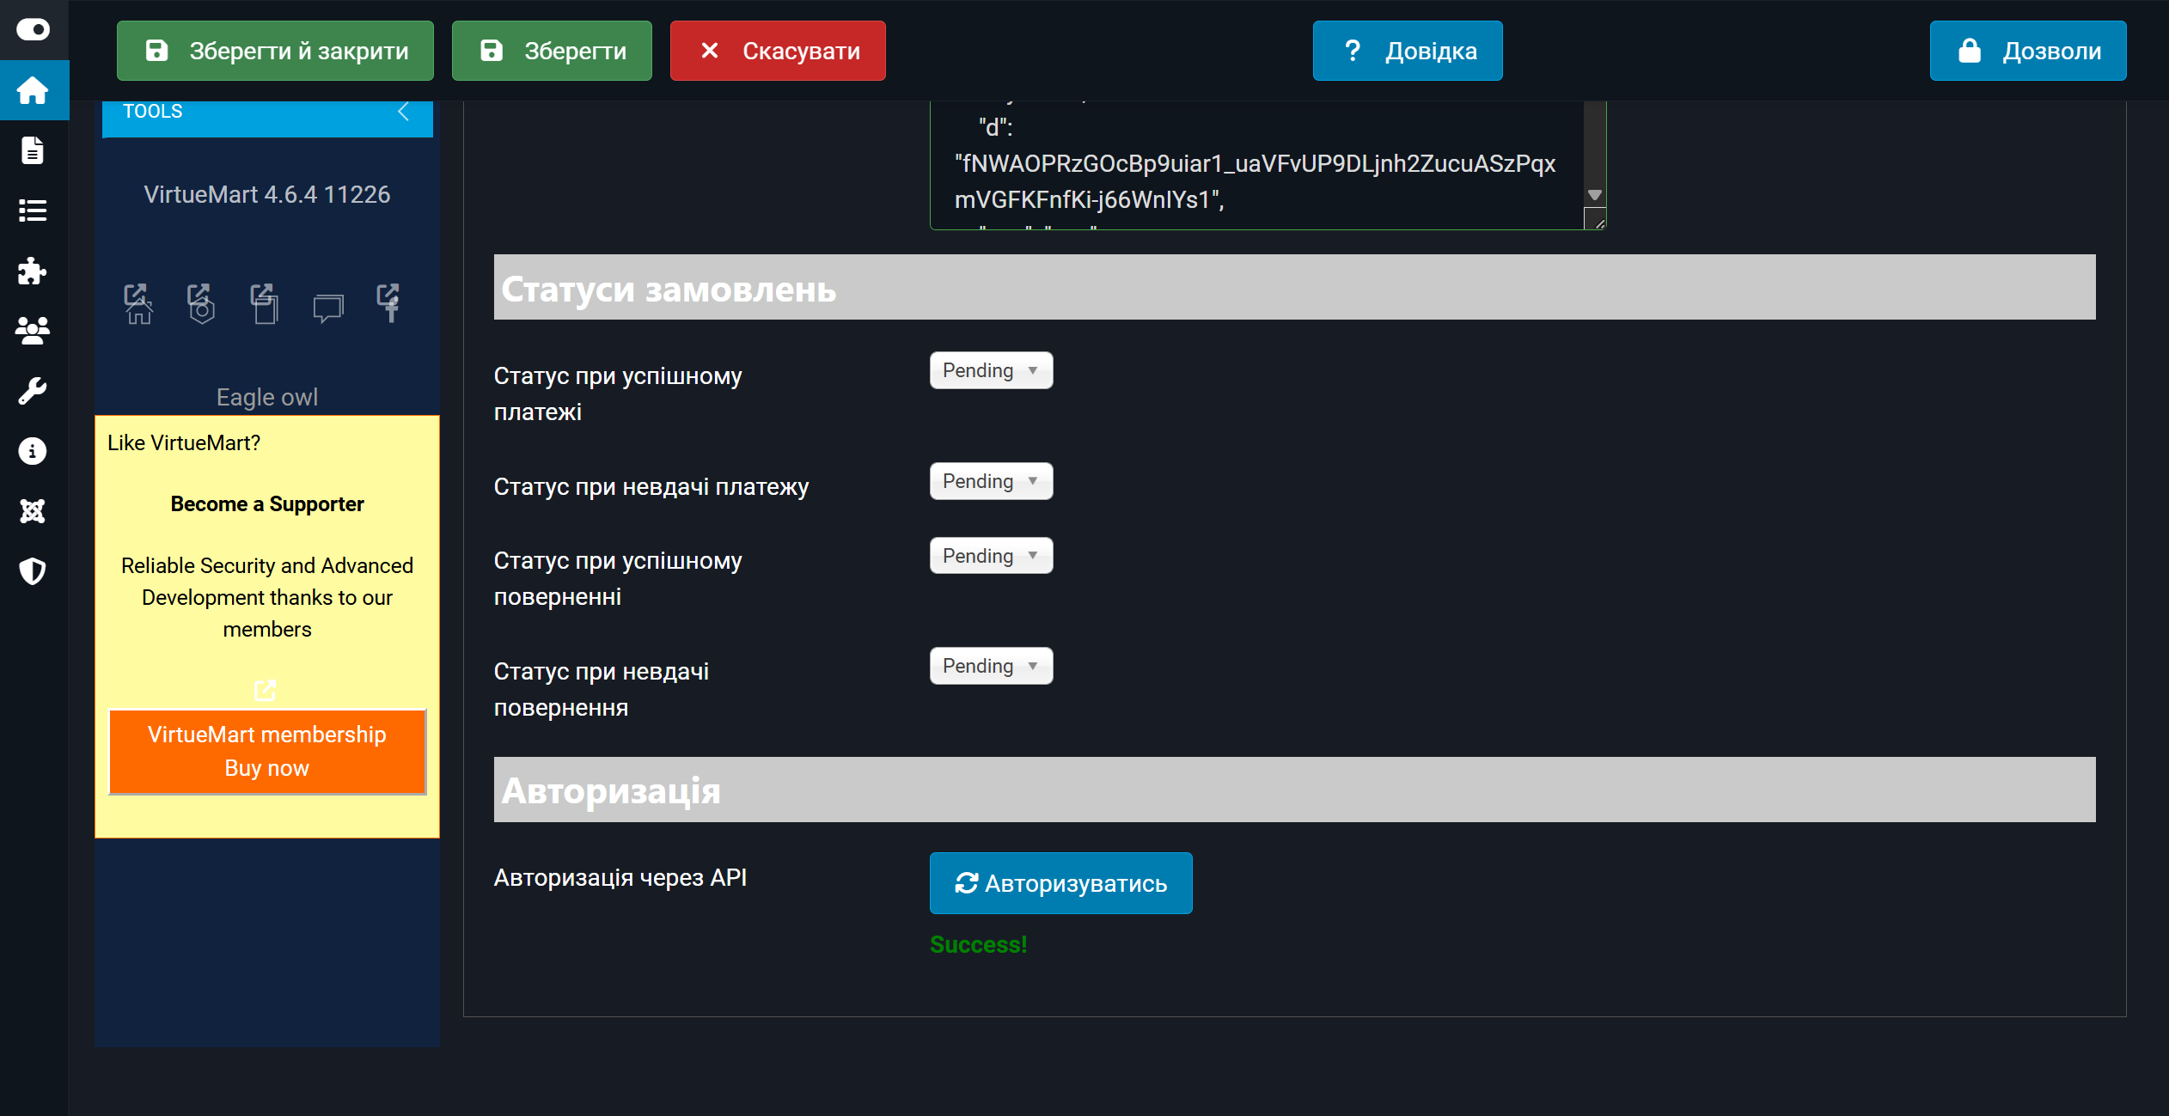Image resolution: width=2169 pixels, height=1116 pixels.
Task: Open failed payment status dropdown
Action: tap(990, 481)
